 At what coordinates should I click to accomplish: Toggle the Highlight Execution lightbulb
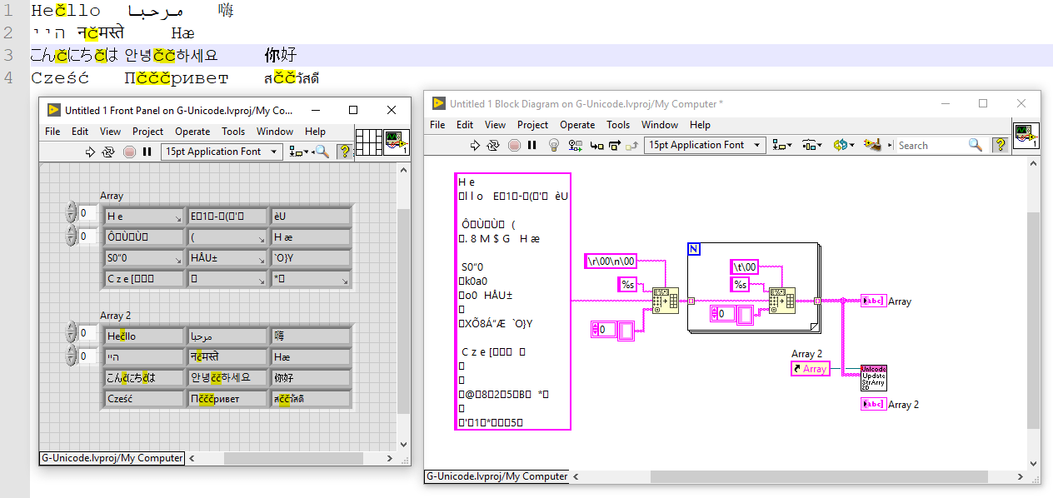555,145
